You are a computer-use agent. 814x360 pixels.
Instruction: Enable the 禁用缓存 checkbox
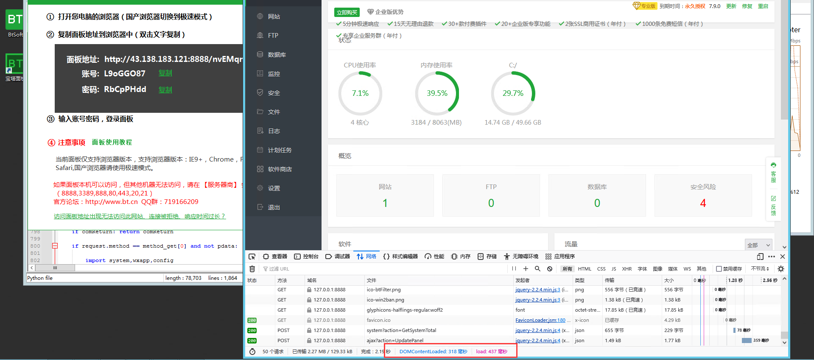(x=719, y=269)
